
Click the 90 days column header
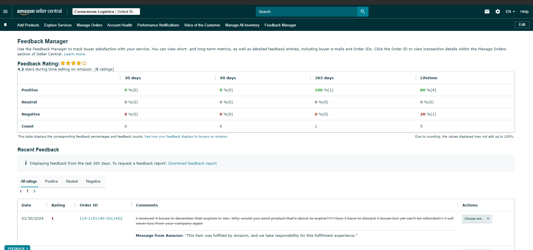228,78
